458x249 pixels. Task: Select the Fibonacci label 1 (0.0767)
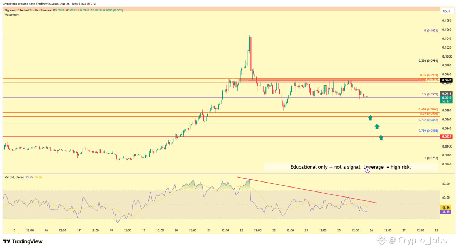[431, 158]
